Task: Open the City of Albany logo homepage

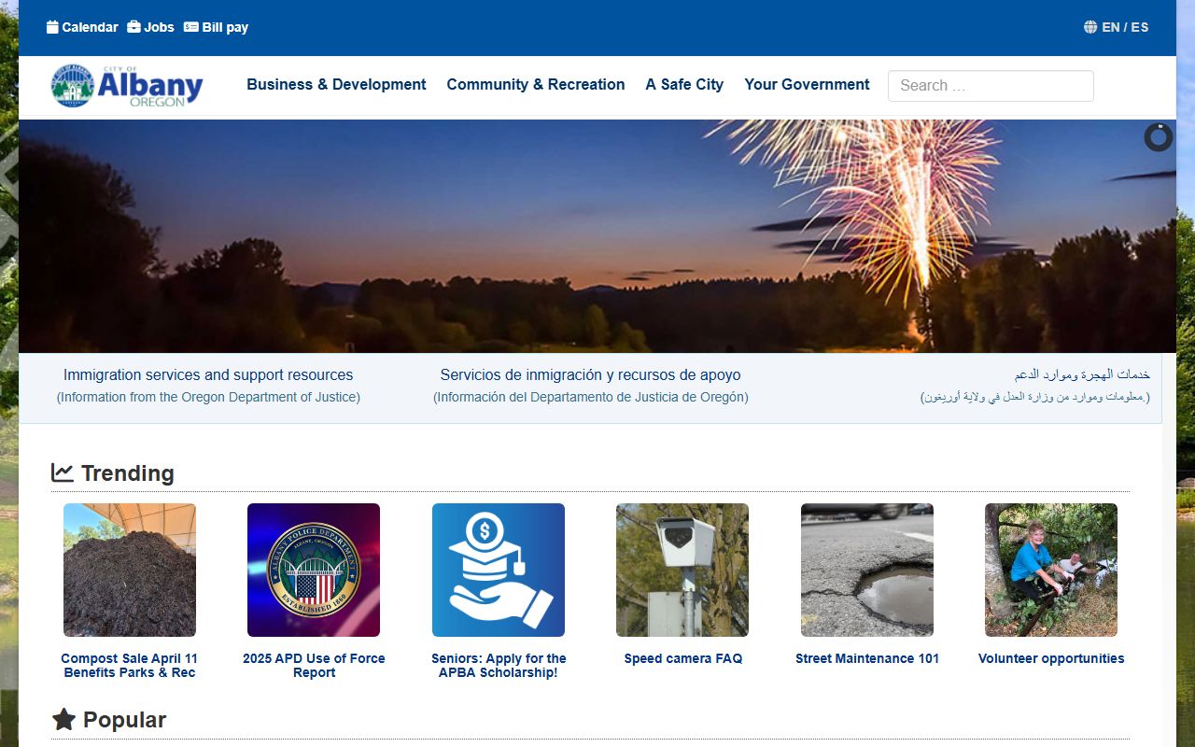Action: pos(127,86)
